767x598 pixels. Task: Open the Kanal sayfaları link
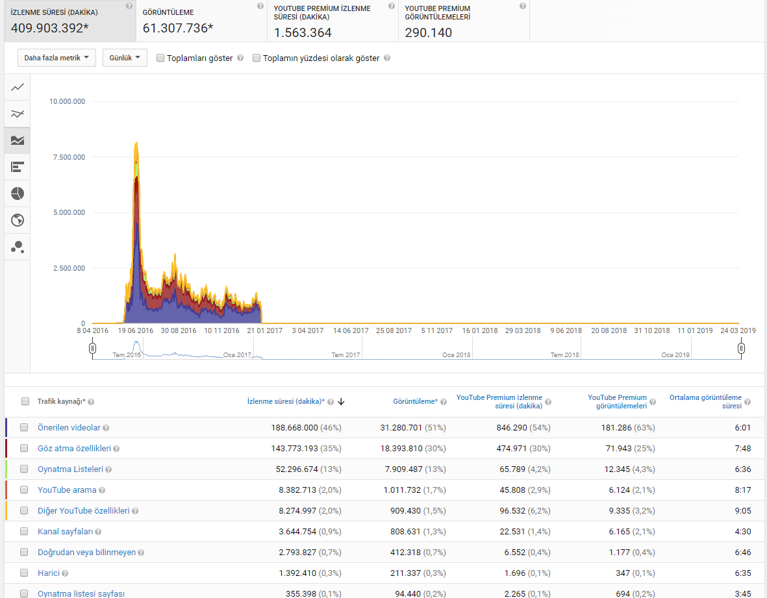point(65,532)
